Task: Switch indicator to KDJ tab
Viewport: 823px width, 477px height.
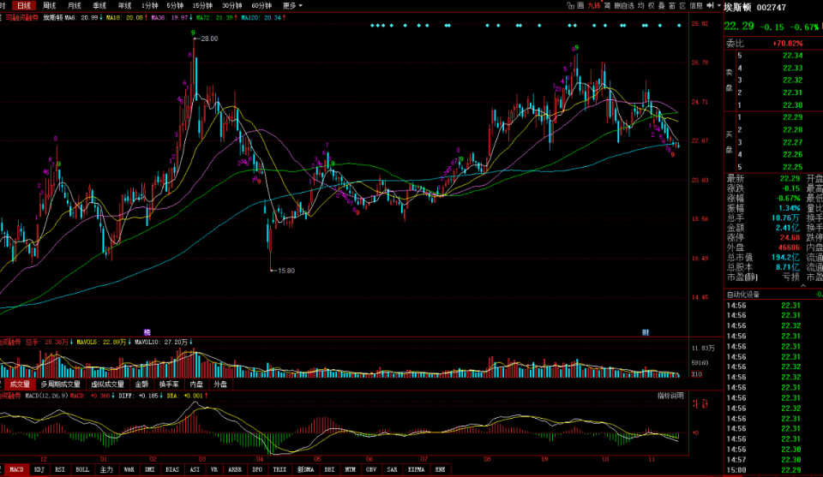Action: click(39, 469)
